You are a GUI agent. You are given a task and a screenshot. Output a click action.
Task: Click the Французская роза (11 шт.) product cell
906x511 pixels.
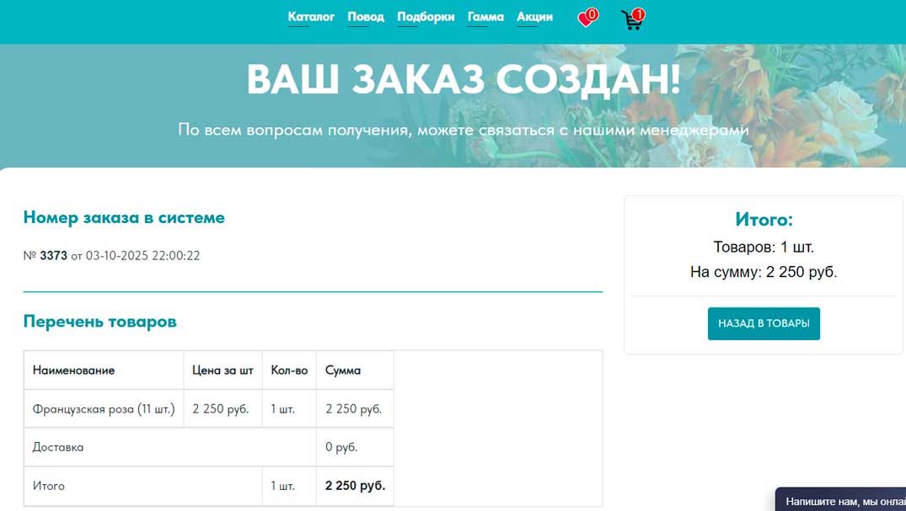coord(104,409)
